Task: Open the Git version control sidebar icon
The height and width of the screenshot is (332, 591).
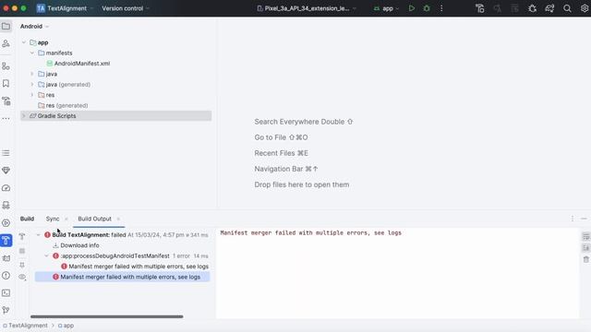Action: (6, 310)
